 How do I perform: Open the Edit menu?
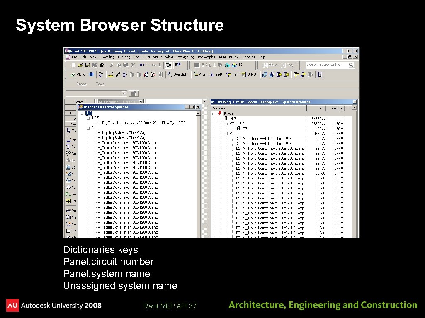pyautogui.click(x=83, y=57)
